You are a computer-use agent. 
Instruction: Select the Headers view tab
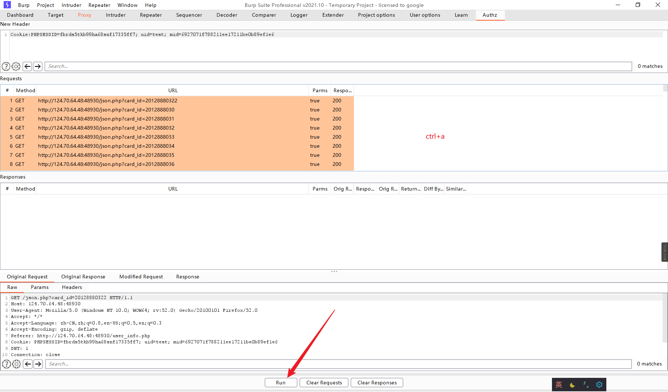72,287
